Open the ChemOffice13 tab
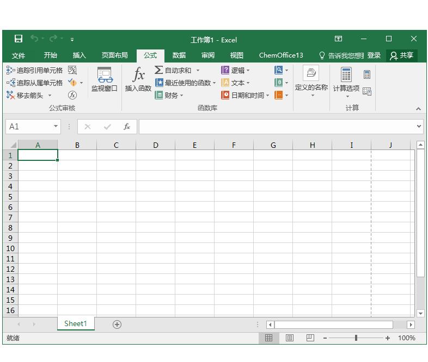This screenshot has width=428, height=362. point(281,55)
